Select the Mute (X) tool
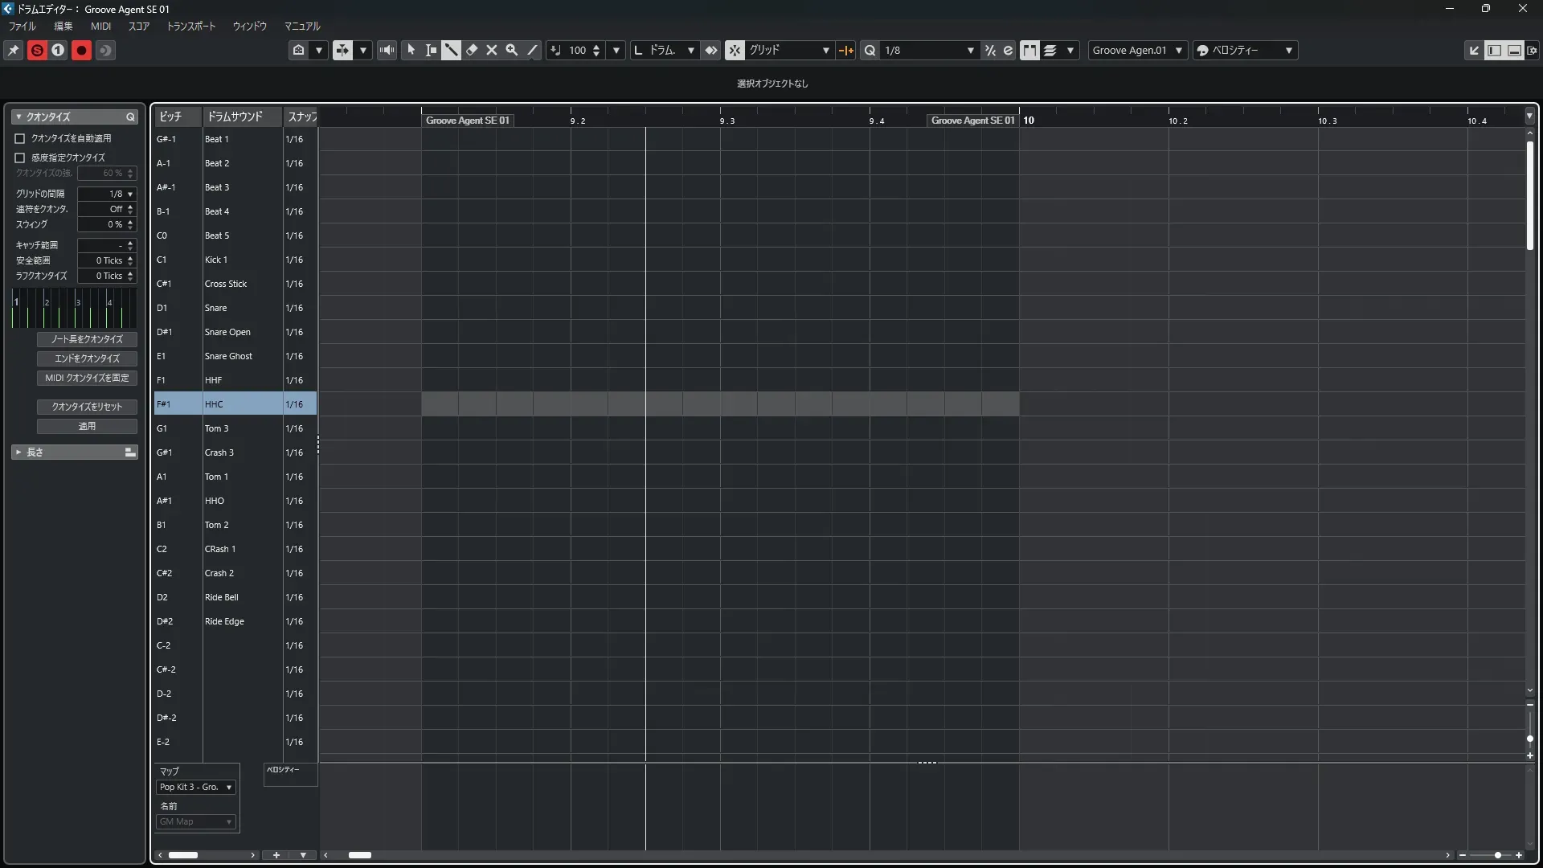 point(492,50)
